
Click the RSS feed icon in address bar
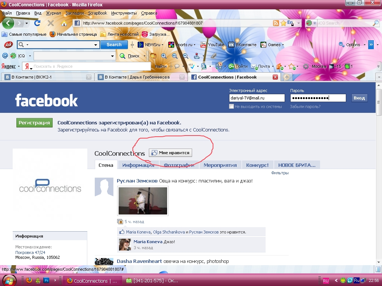pos(276,23)
